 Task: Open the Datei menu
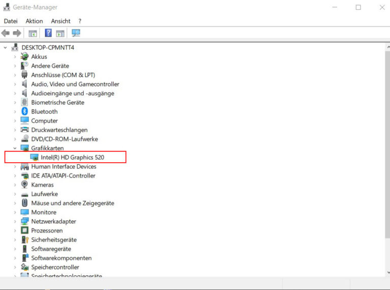tap(11, 21)
